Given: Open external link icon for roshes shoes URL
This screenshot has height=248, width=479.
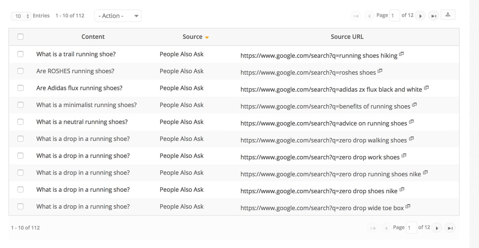Looking at the screenshot, I should pyautogui.click(x=380, y=71).
